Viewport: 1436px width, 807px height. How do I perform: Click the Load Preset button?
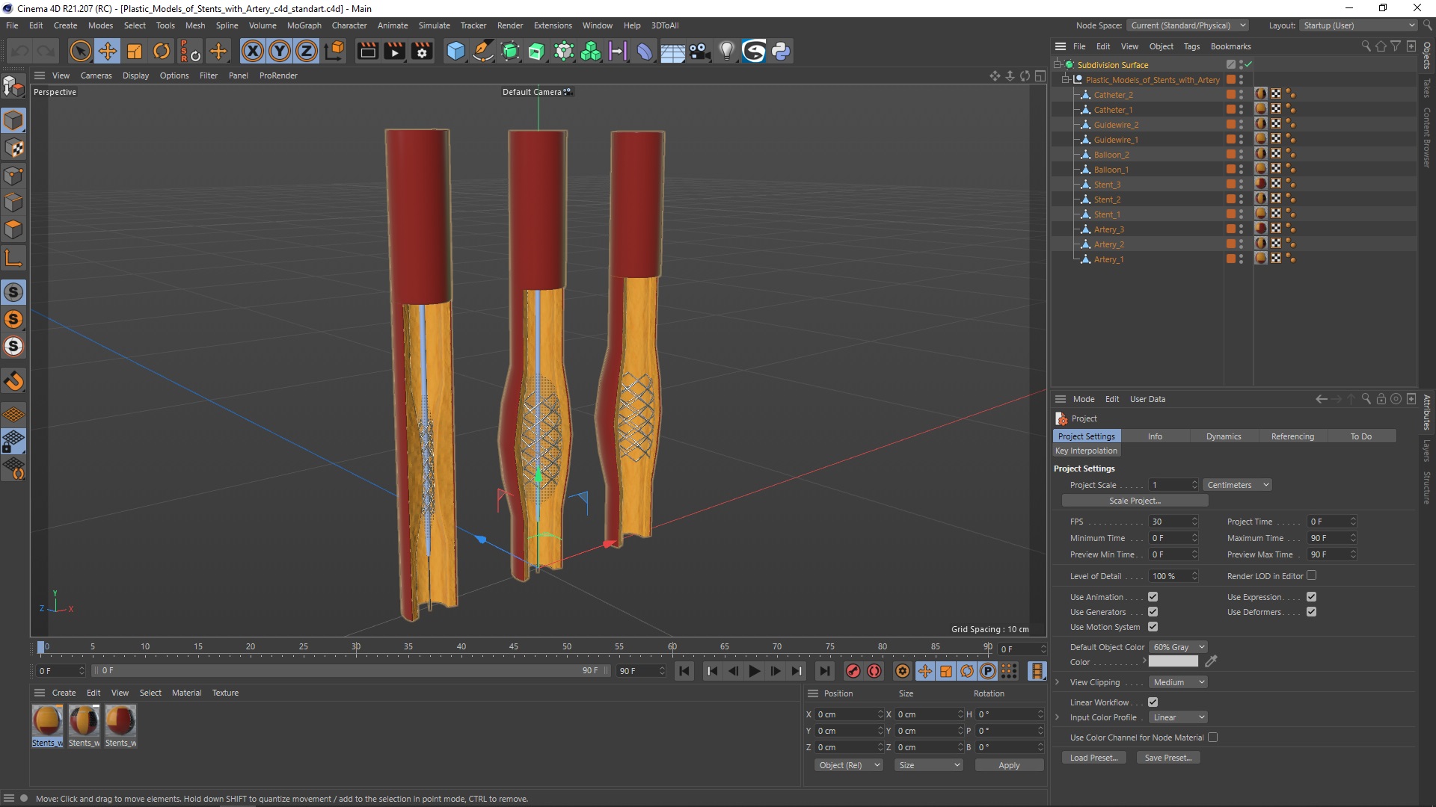1093,758
